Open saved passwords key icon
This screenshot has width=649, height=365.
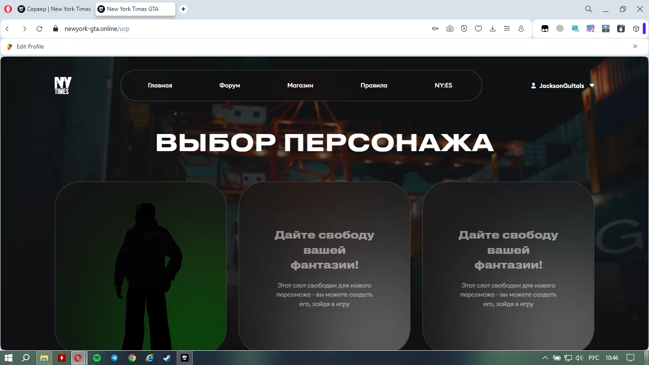coord(435,29)
